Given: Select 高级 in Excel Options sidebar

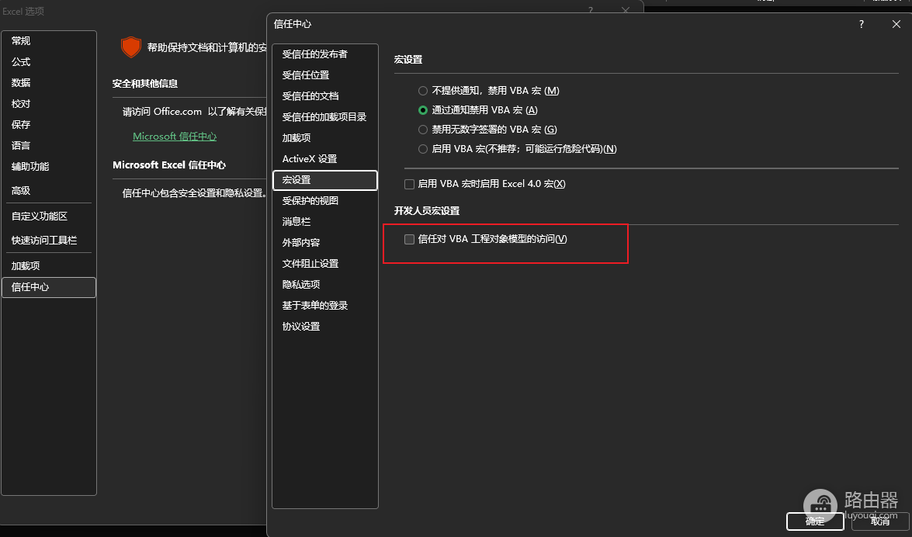Looking at the screenshot, I should coord(49,191).
